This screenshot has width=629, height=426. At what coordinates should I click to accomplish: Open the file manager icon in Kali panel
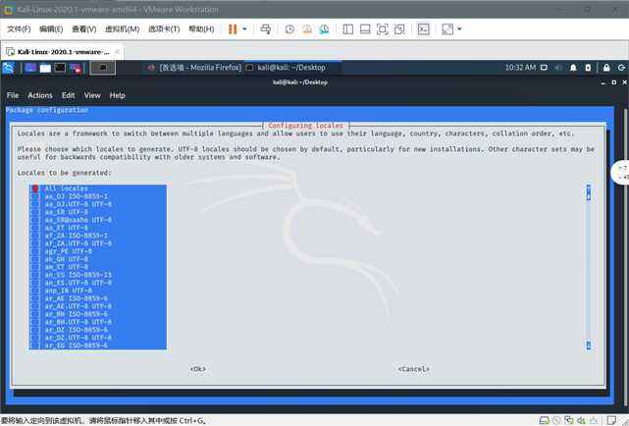click(x=45, y=68)
